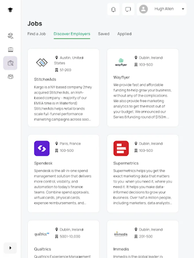Select the Discover Employers tab
The width and height of the screenshot is (194, 258).
[72, 34]
